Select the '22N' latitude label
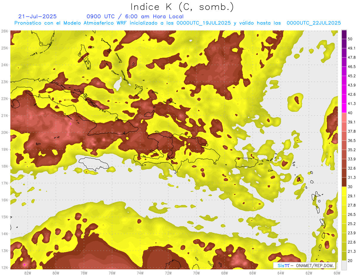Viewport: 358px width, 277px height. [x=4, y=99]
